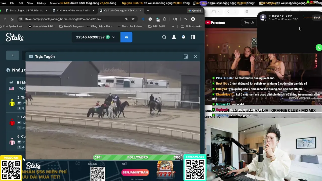Open the Chrome three-dot menu
This screenshot has width=322, height=181.
(x=200, y=19)
